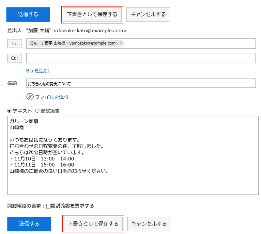
Task: Enable 開封確認を要求する checkbox
Action: point(48,206)
